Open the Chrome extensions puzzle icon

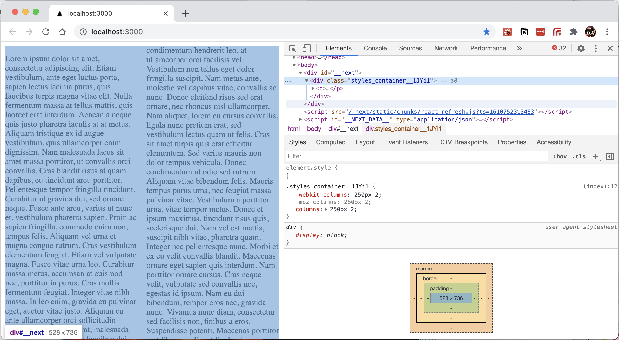(574, 31)
